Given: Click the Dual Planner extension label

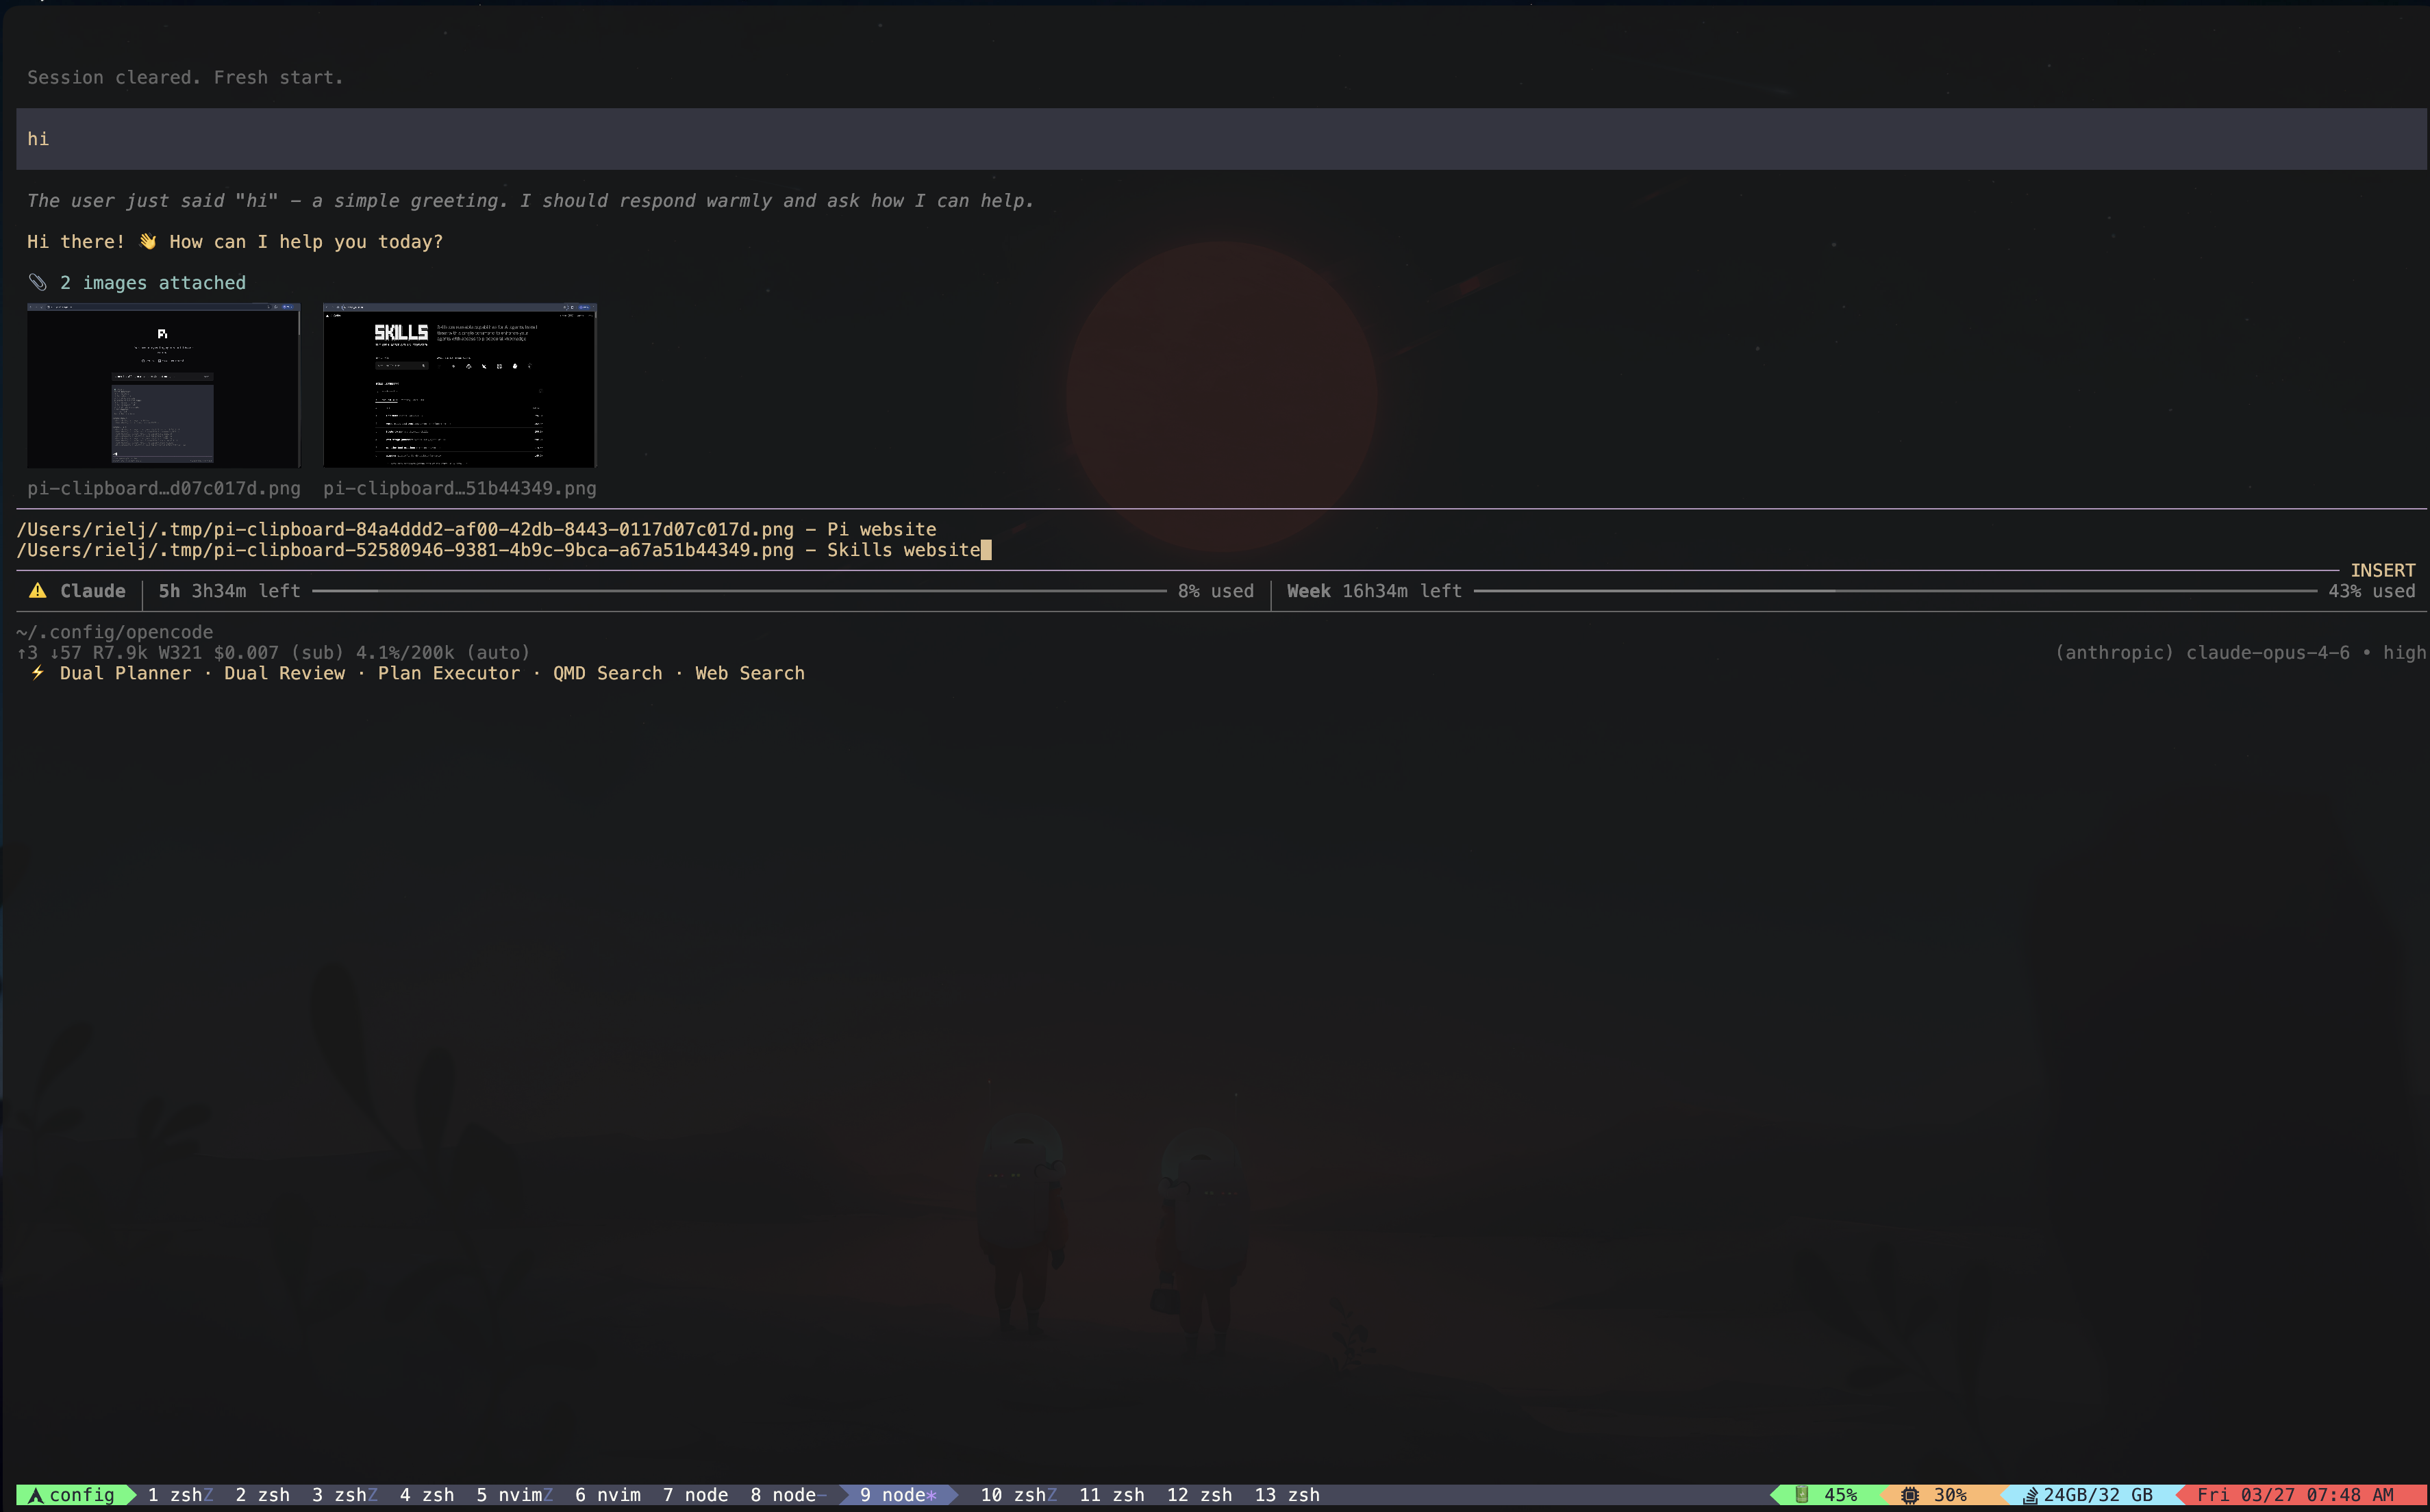Looking at the screenshot, I should tap(125, 673).
